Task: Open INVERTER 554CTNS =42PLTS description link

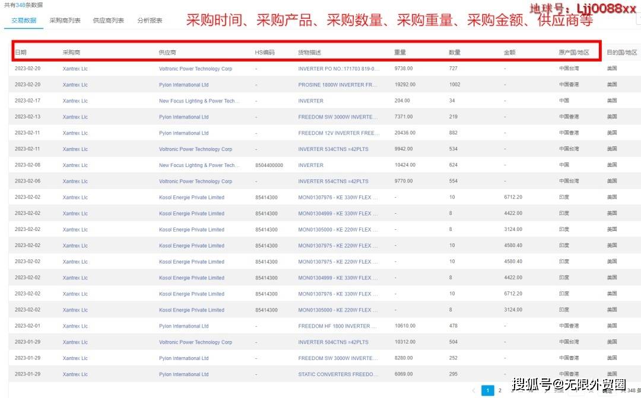Action: click(333, 181)
